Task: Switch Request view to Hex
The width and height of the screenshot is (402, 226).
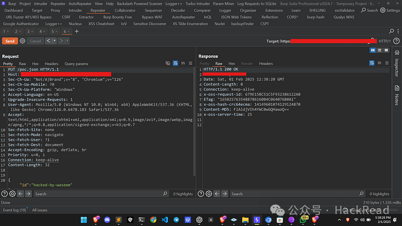Action: click(35, 64)
